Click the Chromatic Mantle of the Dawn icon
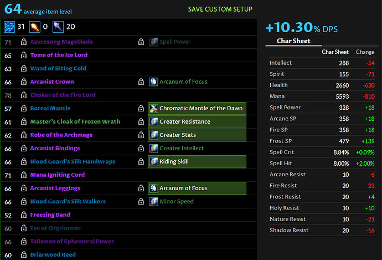 pos(153,108)
